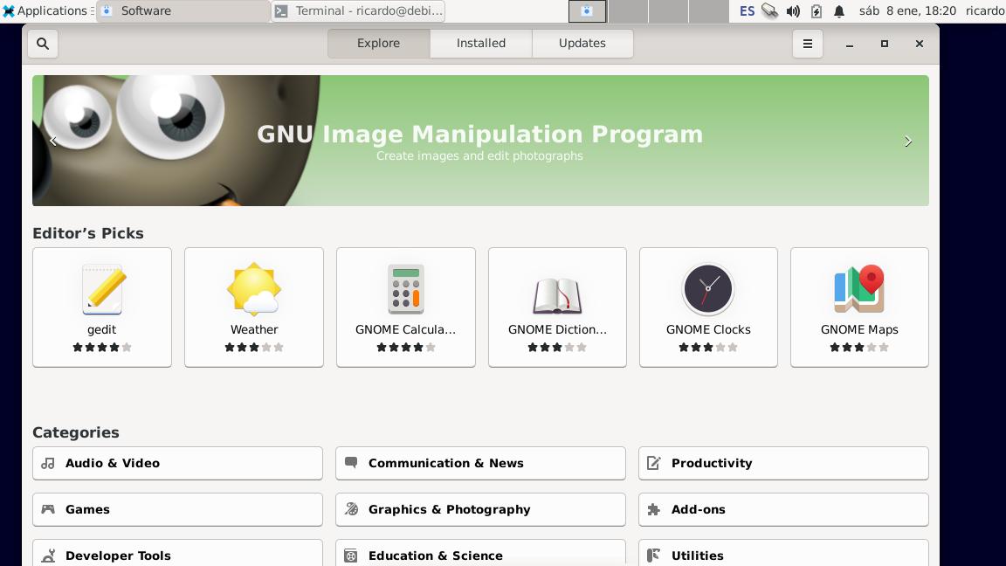This screenshot has height=566, width=1006.
Task: Click the GNOME Maps star rating
Action: pyautogui.click(x=859, y=347)
